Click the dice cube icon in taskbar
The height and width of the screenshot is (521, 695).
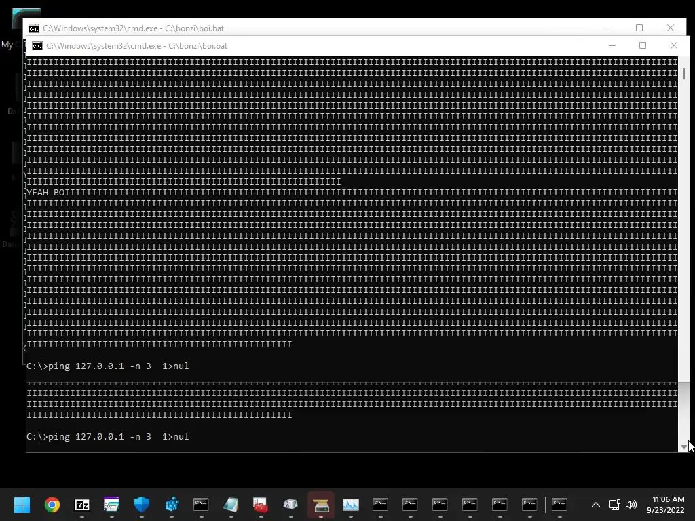(290, 505)
